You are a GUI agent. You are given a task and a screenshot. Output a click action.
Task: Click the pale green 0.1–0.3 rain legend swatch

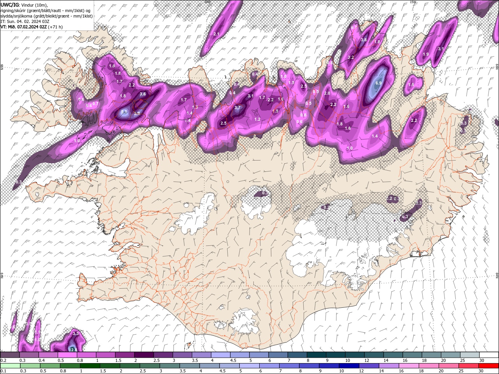(10, 366)
